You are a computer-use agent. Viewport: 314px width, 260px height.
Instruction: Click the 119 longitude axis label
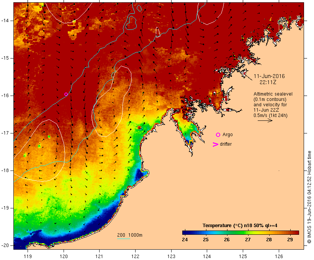tap(28, 256)
